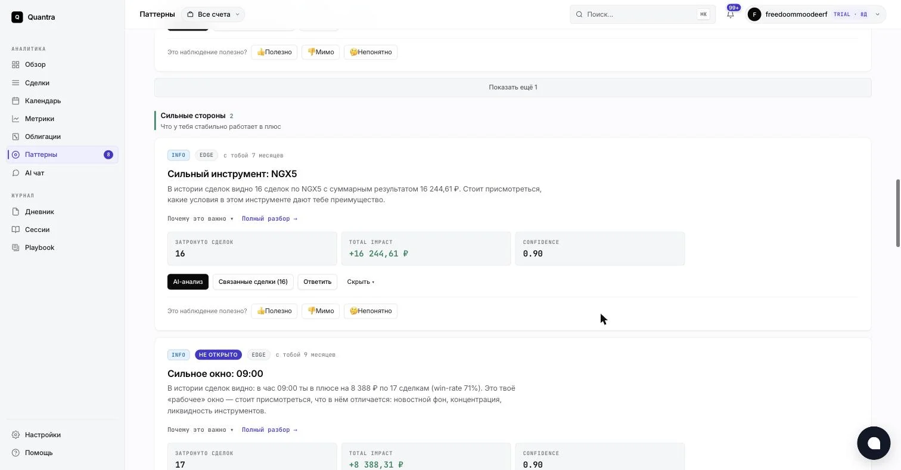
Task: Expand Почему это важно for NGX5
Action: [200, 219]
